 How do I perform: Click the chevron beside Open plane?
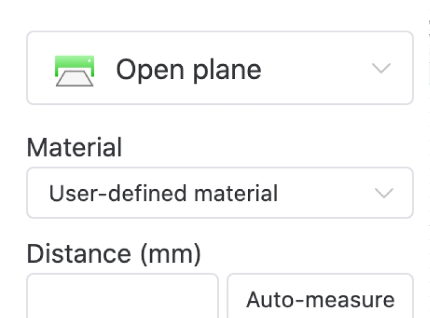pyautogui.click(x=382, y=69)
